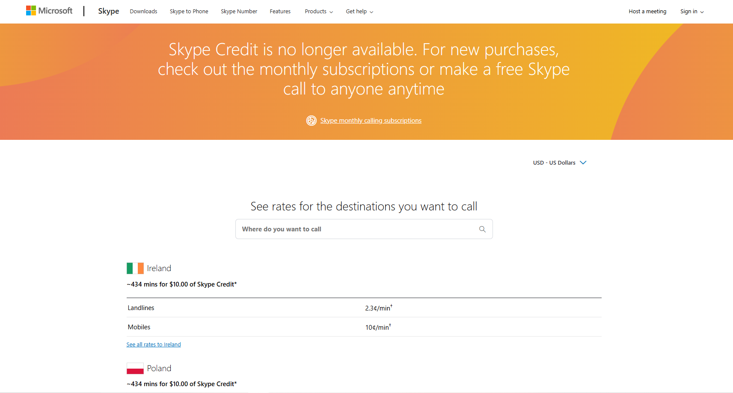Open the Sign in dropdown

692,12
